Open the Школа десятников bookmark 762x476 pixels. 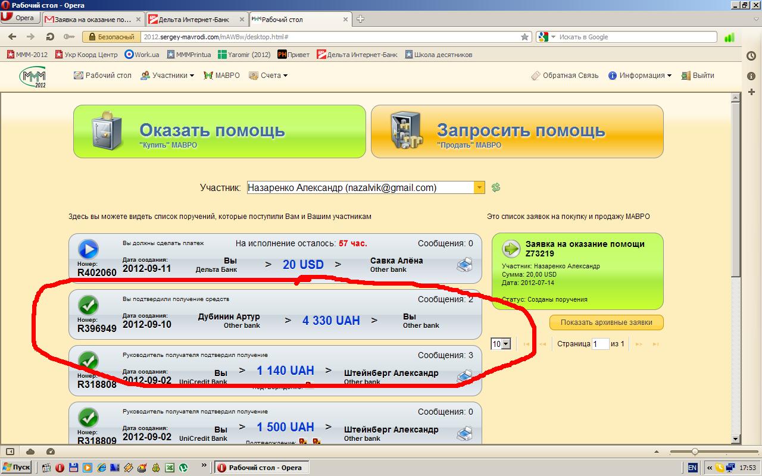pos(439,55)
